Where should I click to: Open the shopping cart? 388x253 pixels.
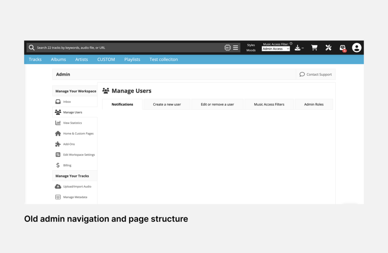pyautogui.click(x=314, y=48)
